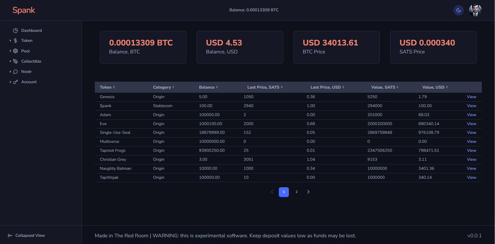Viewport: 495px width, 244px height.
Task: Click the v0.0.1 version label
Action: pos(474,236)
